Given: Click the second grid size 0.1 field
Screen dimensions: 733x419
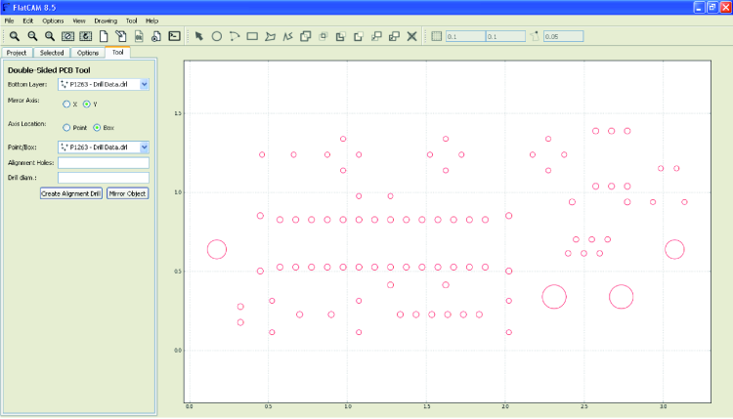Looking at the screenshot, I should 505,36.
